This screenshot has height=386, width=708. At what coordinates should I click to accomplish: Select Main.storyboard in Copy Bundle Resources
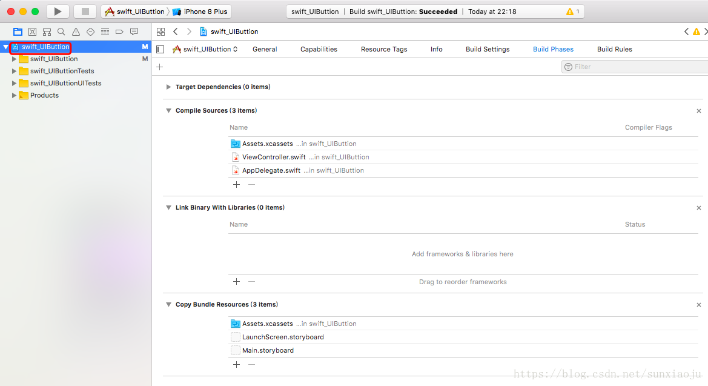(463, 350)
